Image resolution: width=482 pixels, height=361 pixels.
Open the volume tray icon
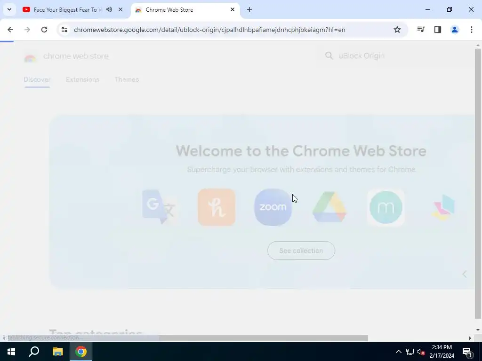pyautogui.click(x=421, y=352)
